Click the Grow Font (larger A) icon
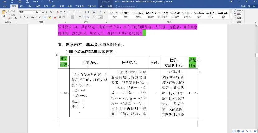The image size is (258, 133). pos(43,12)
